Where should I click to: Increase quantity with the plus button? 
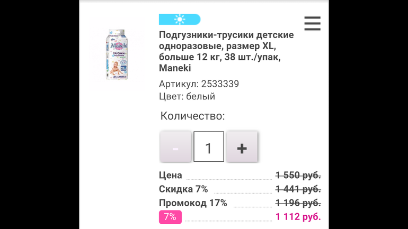242,146
